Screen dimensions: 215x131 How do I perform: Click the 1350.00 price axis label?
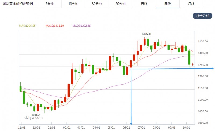(x=203, y=42)
